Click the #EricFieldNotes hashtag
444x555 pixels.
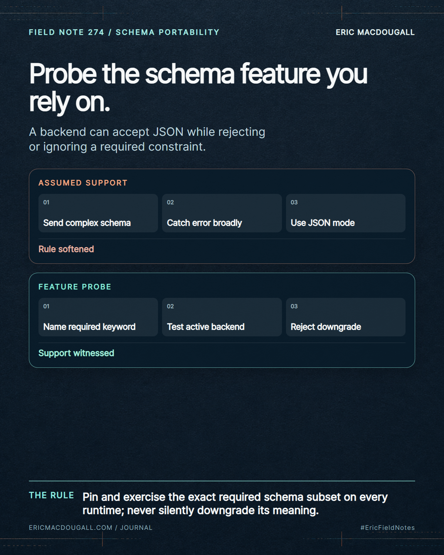point(388,528)
